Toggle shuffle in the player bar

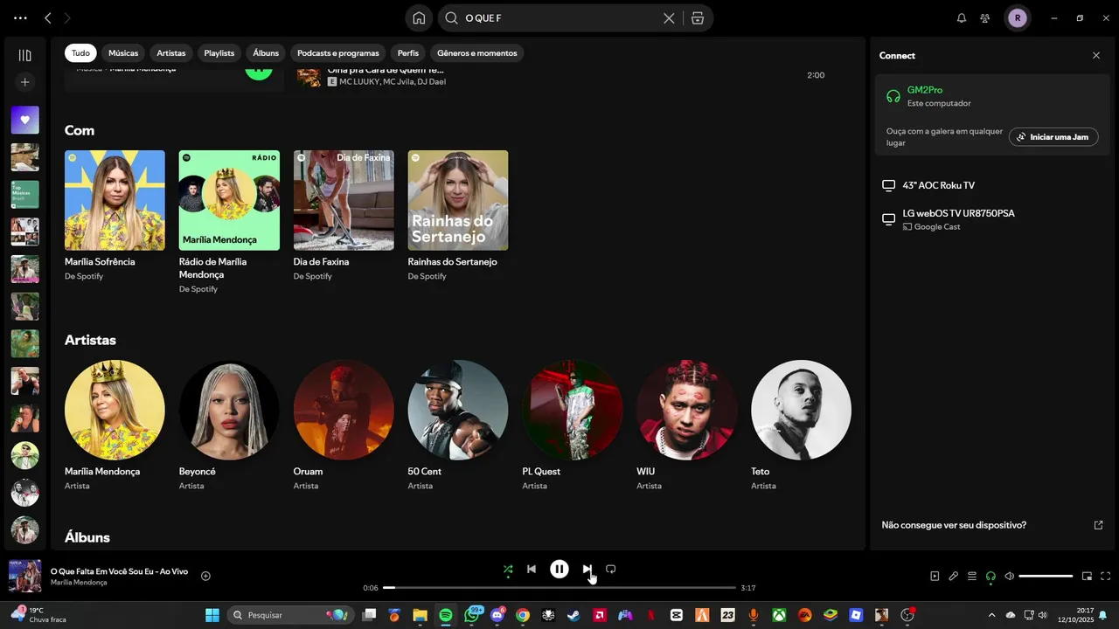click(508, 570)
